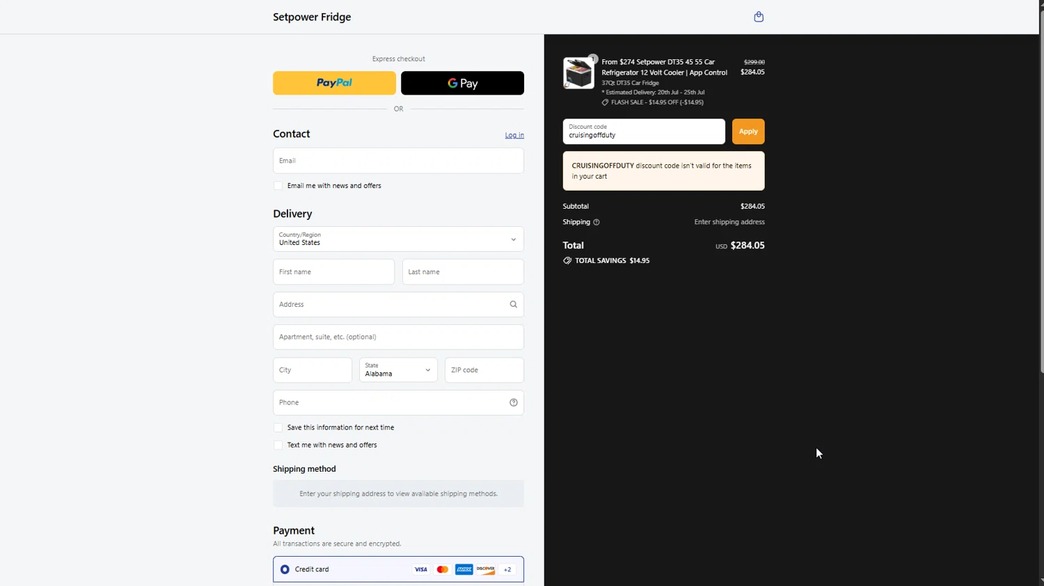
Task: Focus the City field
Action: click(313, 370)
